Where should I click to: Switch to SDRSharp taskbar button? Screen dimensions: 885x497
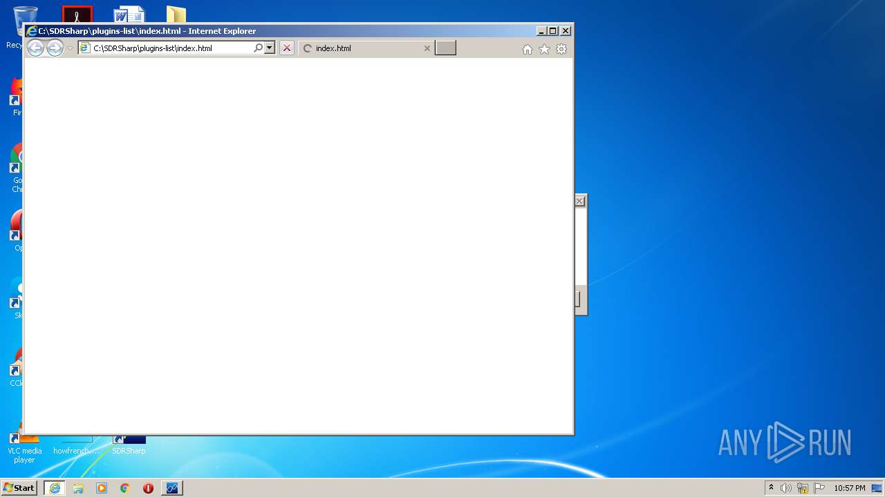171,488
